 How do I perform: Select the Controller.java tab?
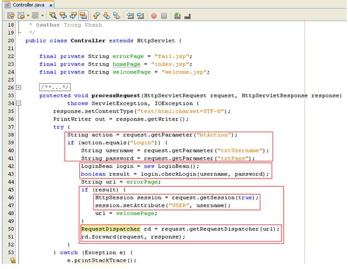coord(28,5)
